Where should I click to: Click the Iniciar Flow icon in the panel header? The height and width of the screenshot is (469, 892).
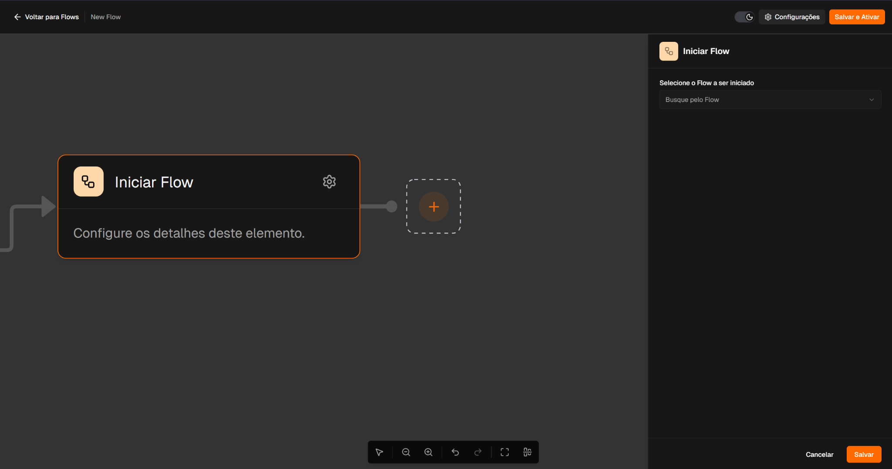tap(669, 51)
